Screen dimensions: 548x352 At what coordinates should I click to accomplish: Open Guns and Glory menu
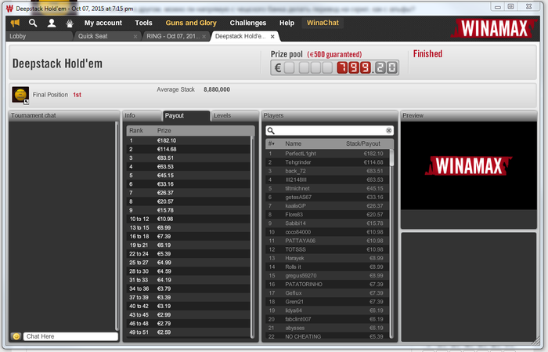[191, 23]
